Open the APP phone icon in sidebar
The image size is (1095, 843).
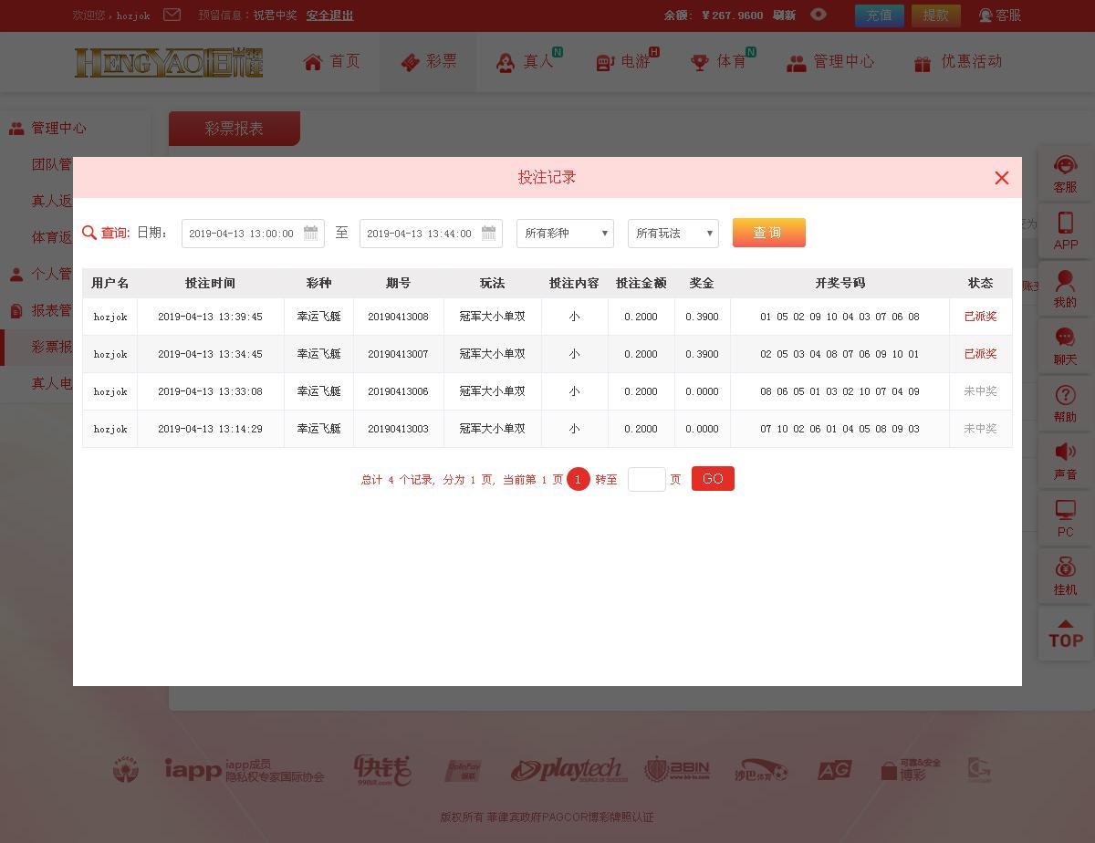[1065, 231]
